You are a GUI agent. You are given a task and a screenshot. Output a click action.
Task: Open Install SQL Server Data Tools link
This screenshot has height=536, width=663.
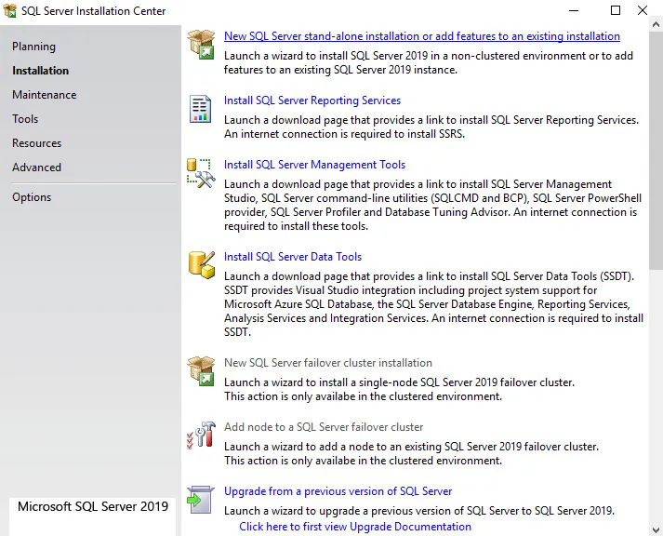coord(293,257)
